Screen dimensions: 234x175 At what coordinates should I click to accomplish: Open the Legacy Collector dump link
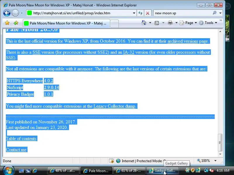tap(114, 106)
